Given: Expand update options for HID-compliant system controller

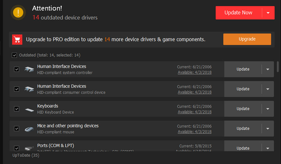Looking at the screenshot, I should (268, 69).
